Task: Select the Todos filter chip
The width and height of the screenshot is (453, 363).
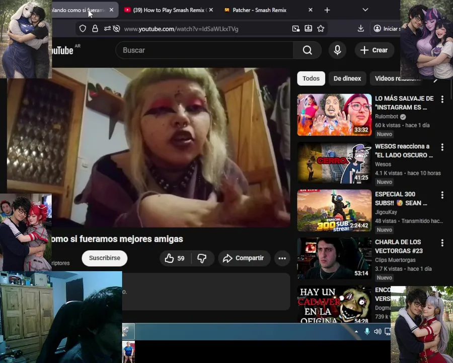Action: pos(311,79)
